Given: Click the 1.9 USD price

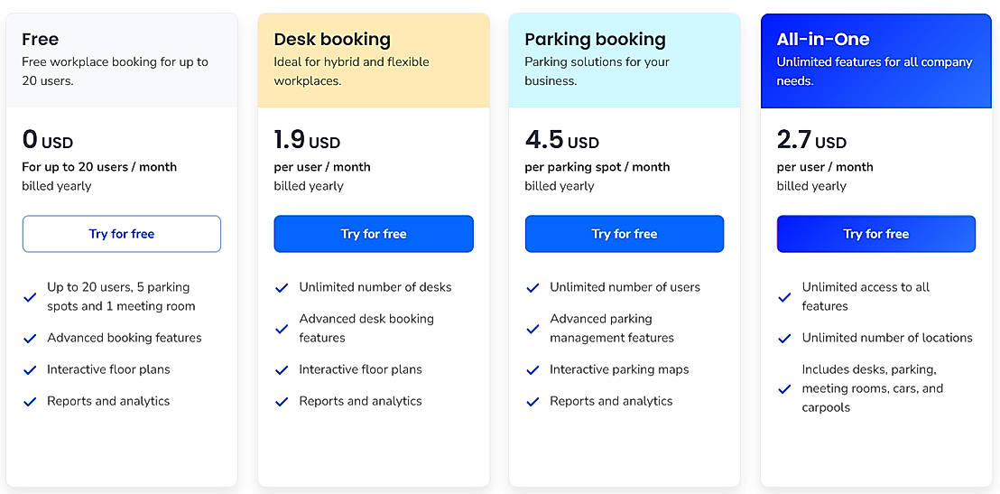Looking at the screenshot, I should 307,140.
